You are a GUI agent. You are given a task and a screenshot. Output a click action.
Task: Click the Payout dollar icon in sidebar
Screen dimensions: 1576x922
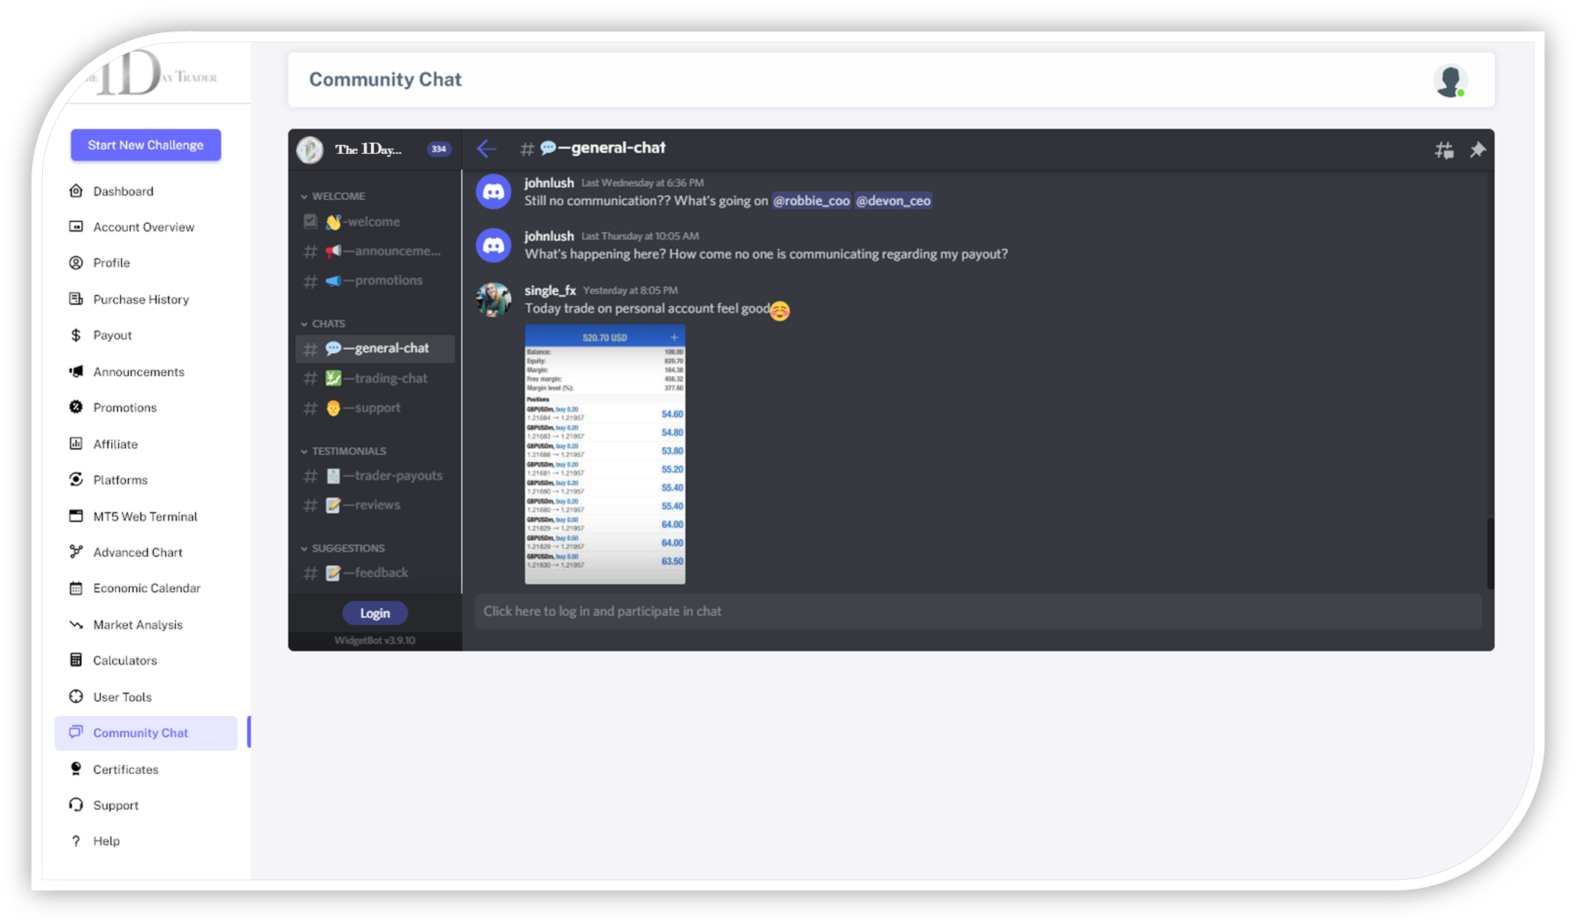76,335
